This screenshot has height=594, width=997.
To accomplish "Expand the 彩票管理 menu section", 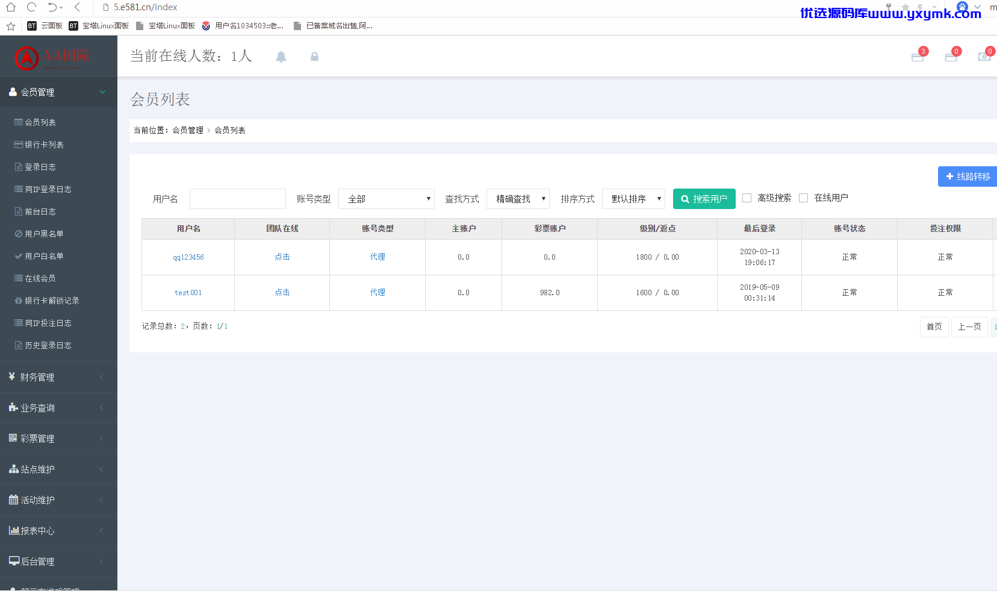I will click(58, 439).
